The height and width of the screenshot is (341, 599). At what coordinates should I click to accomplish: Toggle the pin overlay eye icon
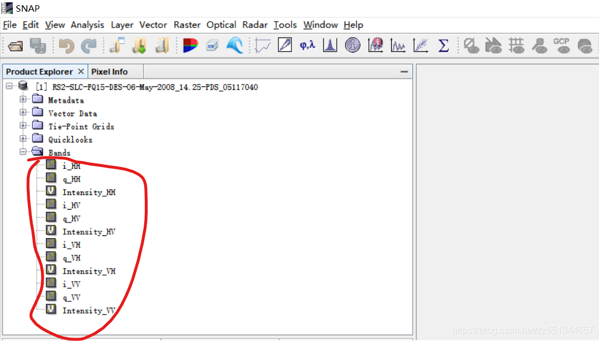click(x=539, y=46)
